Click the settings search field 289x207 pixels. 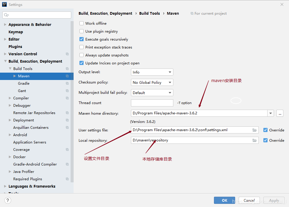click(x=37, y=15)
